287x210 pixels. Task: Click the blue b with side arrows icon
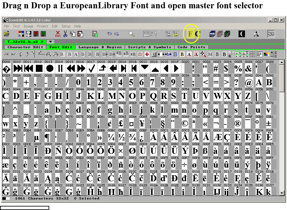(x=168, y=54)
